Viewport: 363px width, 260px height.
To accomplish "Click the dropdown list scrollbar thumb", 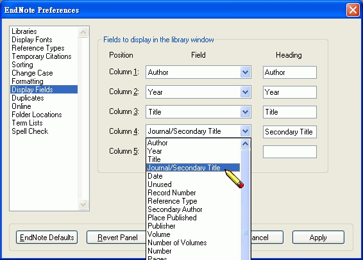I will pyautogui.click(x=245, y=205).
